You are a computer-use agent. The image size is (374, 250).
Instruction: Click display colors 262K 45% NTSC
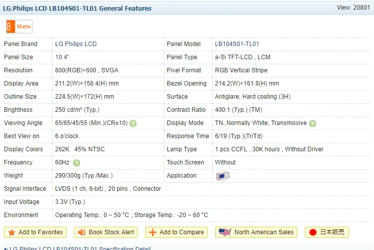80,149
